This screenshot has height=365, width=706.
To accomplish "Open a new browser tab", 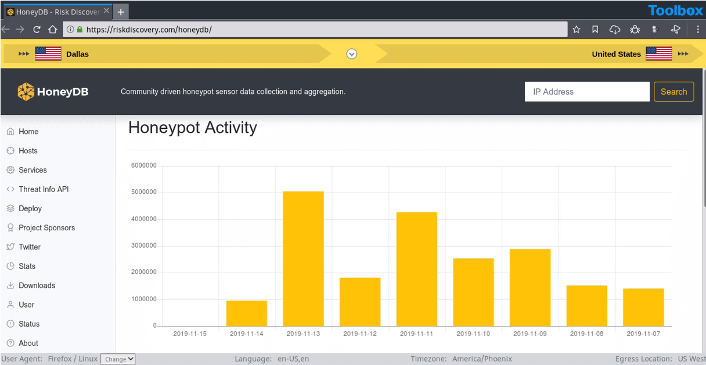I will click(121, 12).
